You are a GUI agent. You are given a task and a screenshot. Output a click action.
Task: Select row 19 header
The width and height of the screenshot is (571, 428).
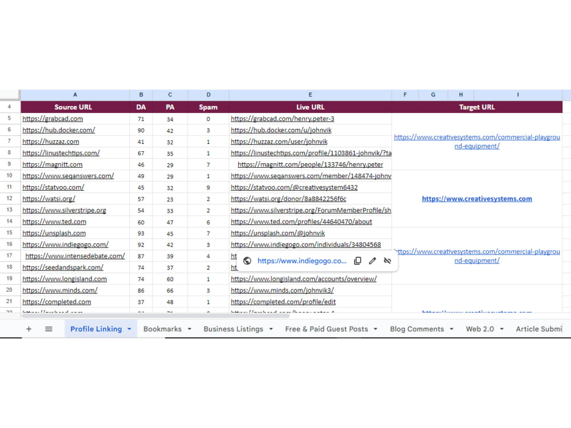pyautogui.click(x=10, y=278)
